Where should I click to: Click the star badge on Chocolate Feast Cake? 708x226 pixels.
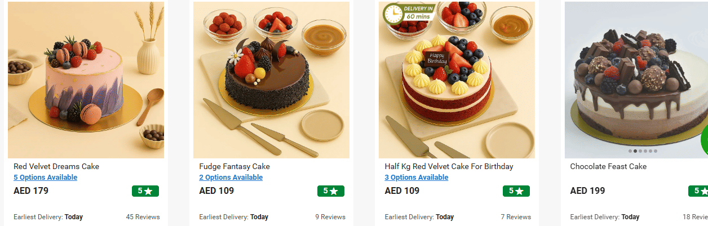(x=698, y=191)
